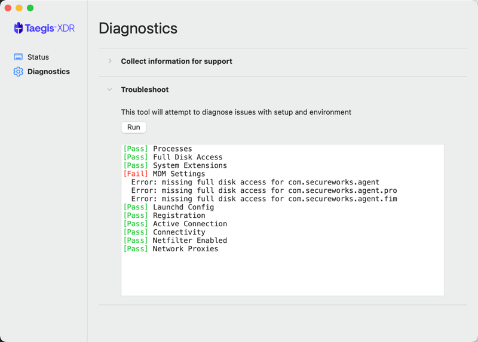Click the Diagnostics gear icon in sidebar
Viewport: 478px width, 342px height.
[x=19, y=72]
